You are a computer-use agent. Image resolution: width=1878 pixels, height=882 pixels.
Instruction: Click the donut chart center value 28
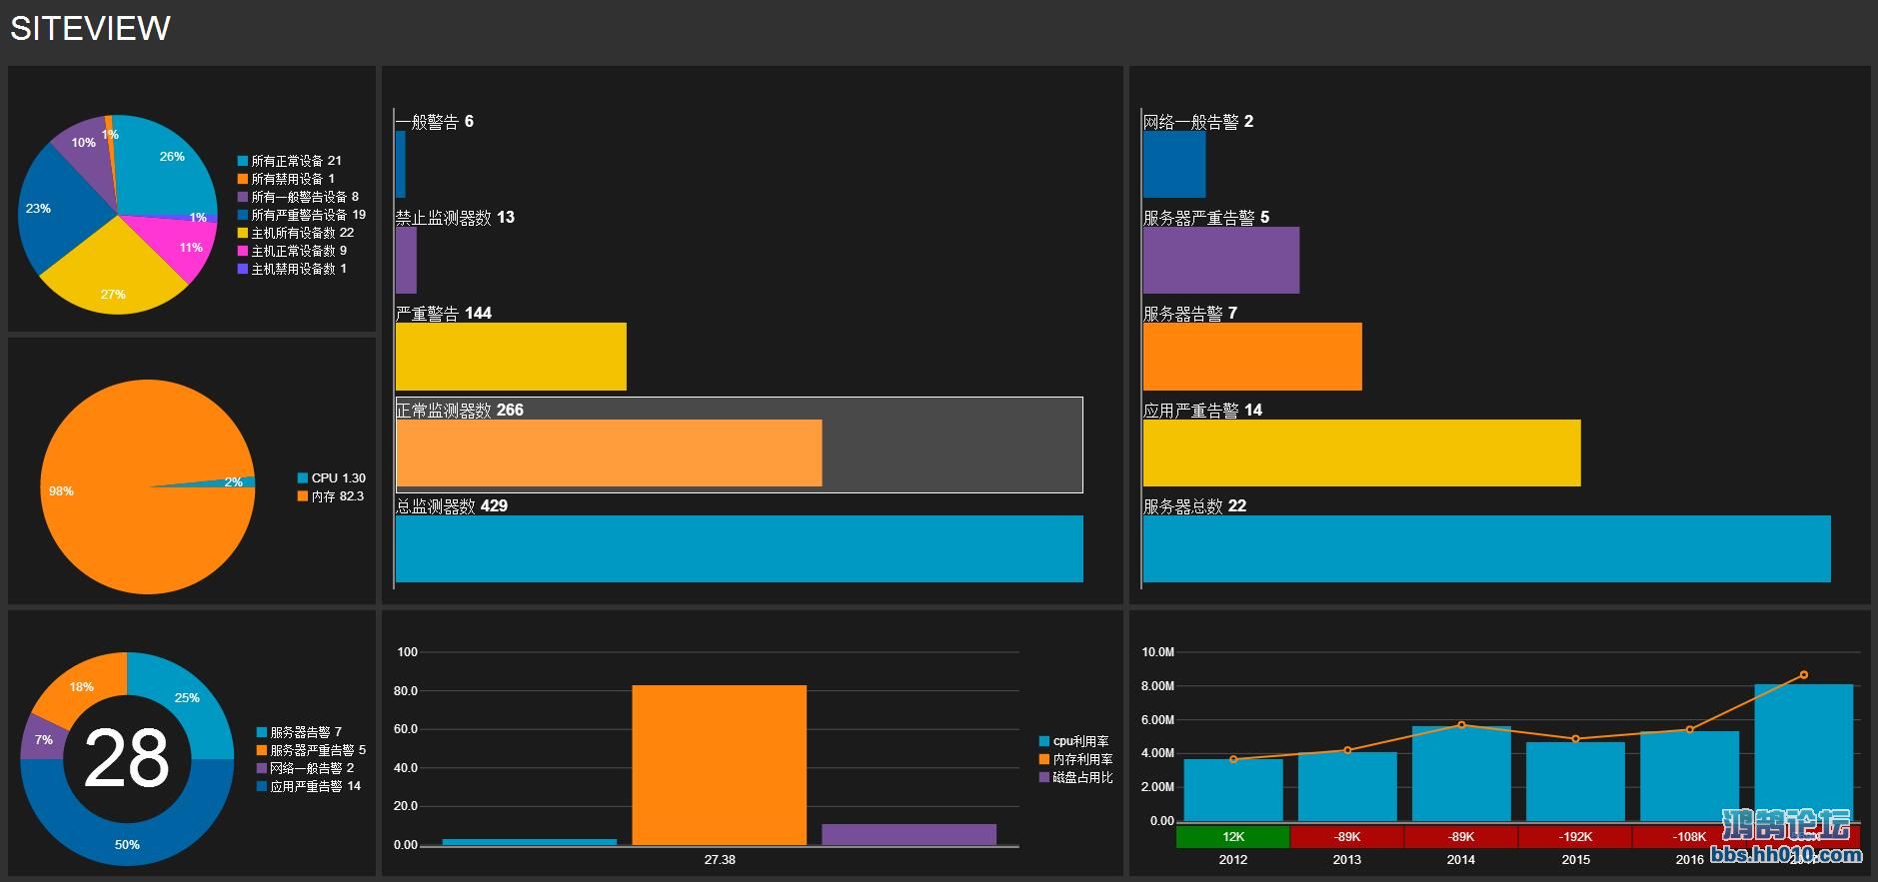(x=127, y=759)
